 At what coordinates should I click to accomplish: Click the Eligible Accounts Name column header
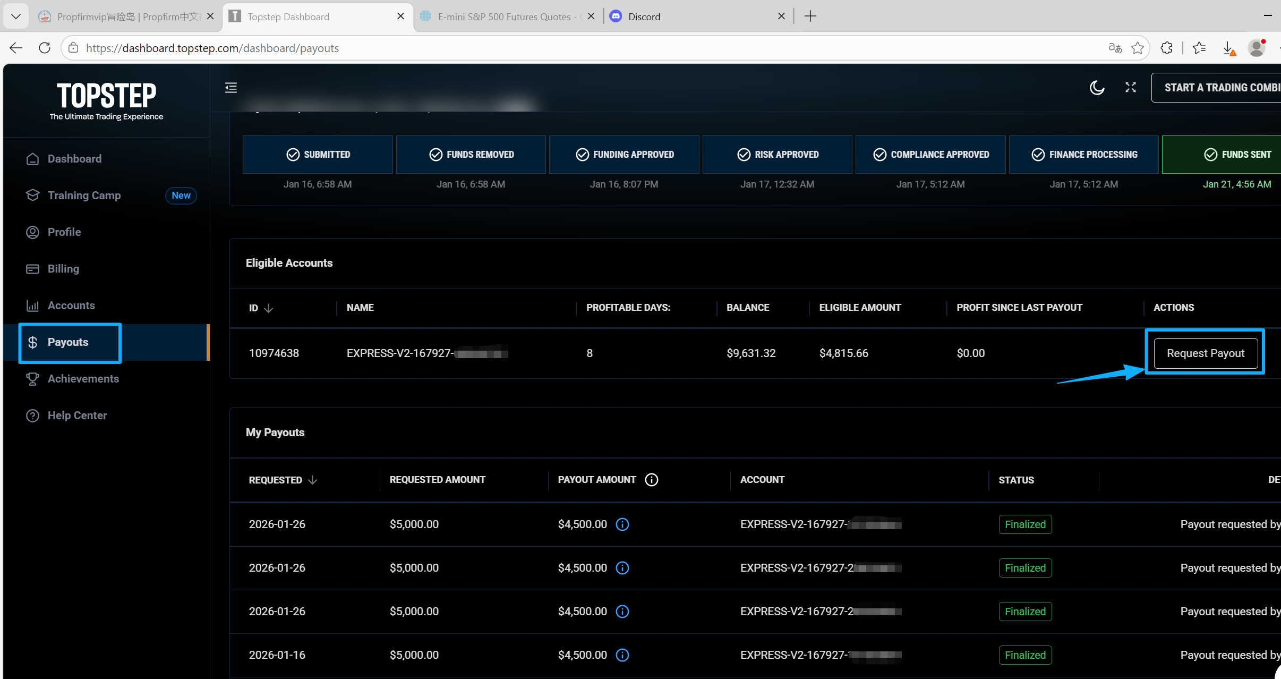click(x=360, y=308)
